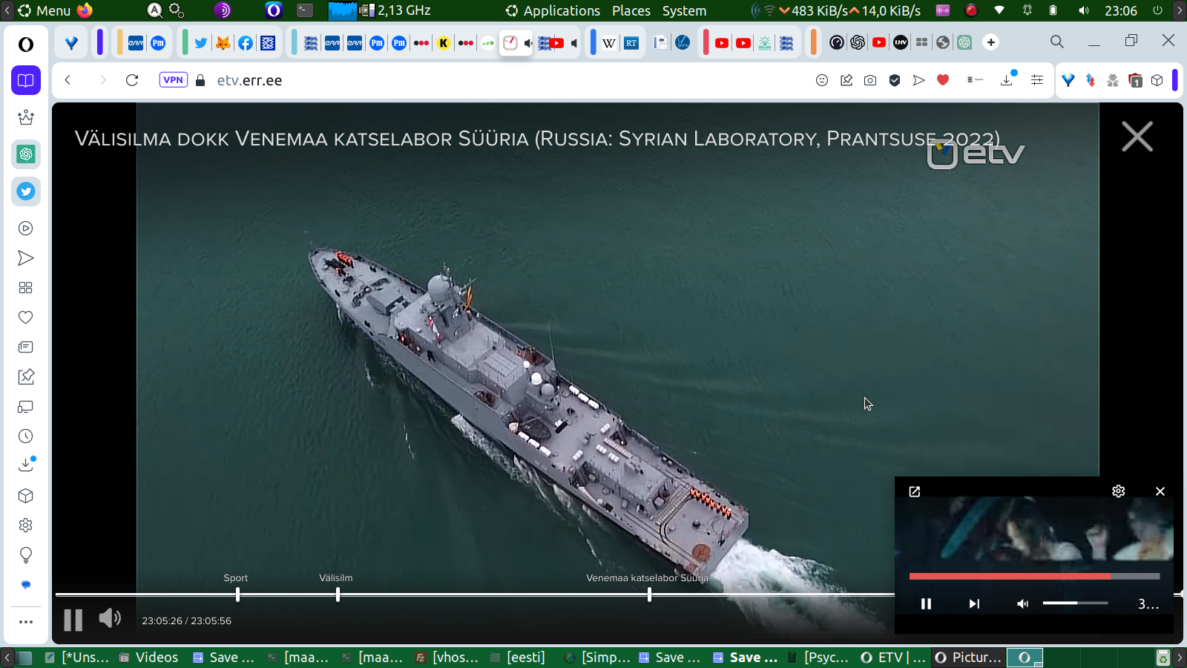Jump to the Välisilm timeline chapter marker
The image size is (1187, 668).
click(338, 594)
